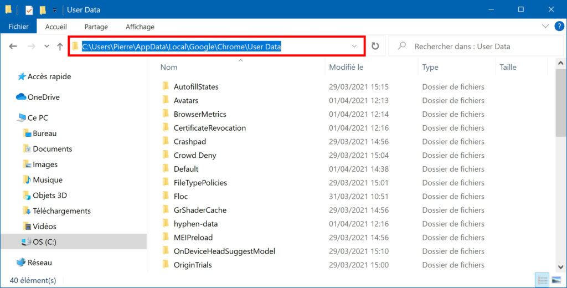Select the Default folder icon
Image resolution: width=567 pixels, height=288 pixels.
tap(166, 168)
